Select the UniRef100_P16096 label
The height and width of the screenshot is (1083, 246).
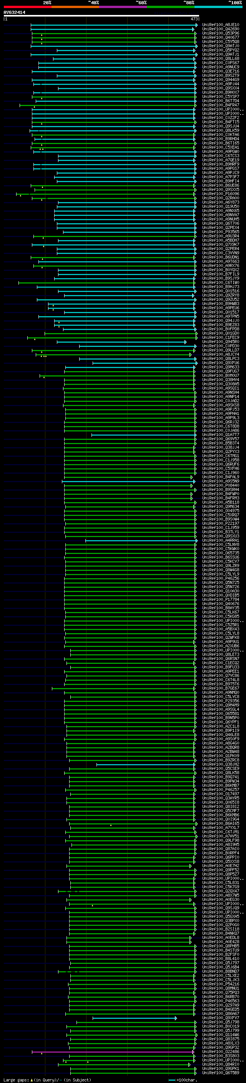[221, 194]
